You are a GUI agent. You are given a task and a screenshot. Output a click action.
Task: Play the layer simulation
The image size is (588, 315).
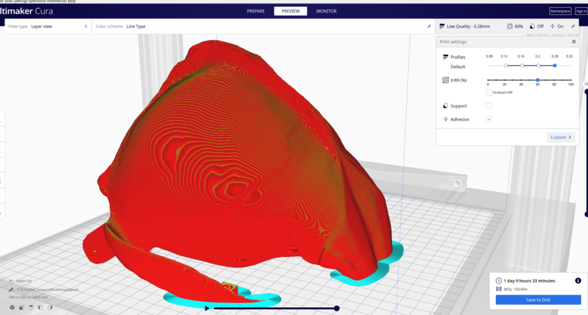click(207, 308)
